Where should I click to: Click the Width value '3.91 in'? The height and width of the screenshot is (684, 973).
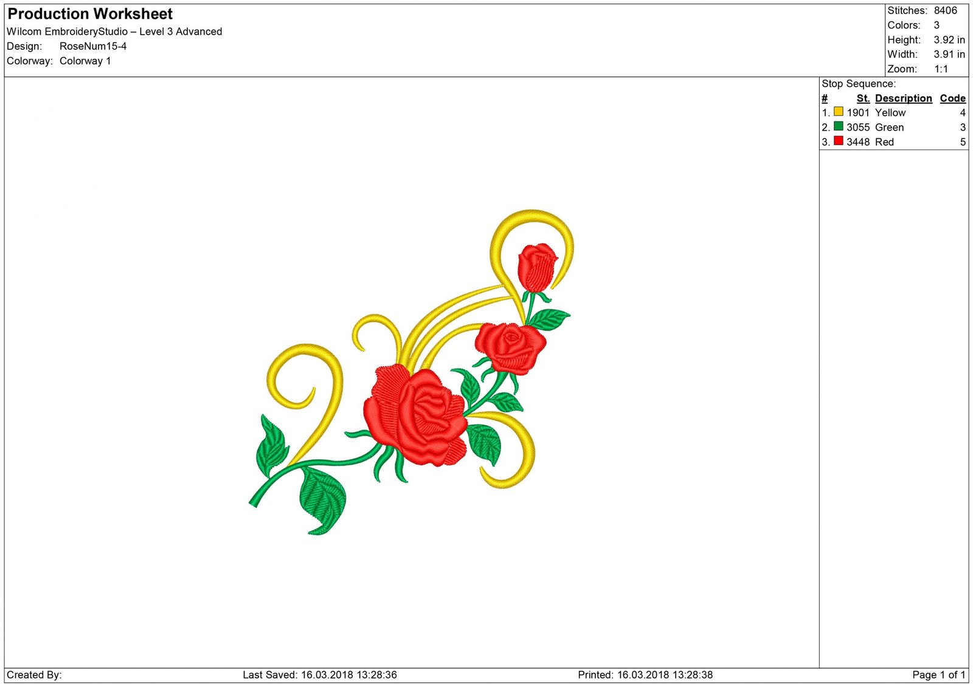[x=949, y=55]
